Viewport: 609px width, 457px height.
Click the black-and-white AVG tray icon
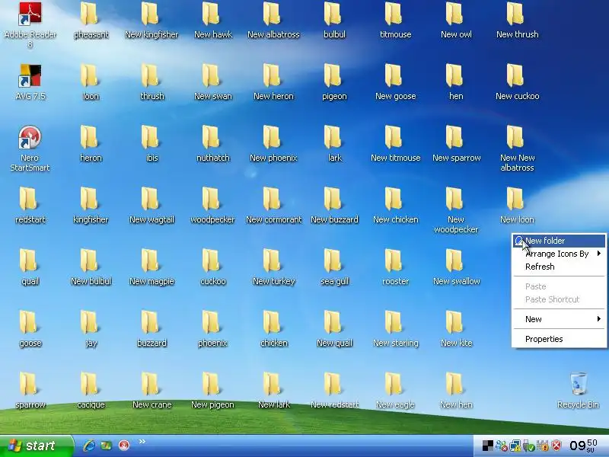point(487,446)
